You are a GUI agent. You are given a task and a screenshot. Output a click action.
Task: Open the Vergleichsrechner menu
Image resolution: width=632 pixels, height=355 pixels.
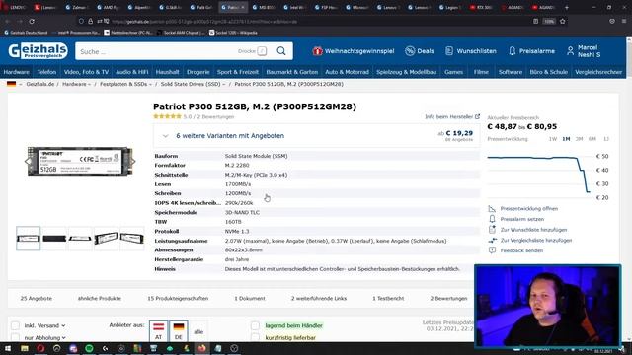[598, 72]
